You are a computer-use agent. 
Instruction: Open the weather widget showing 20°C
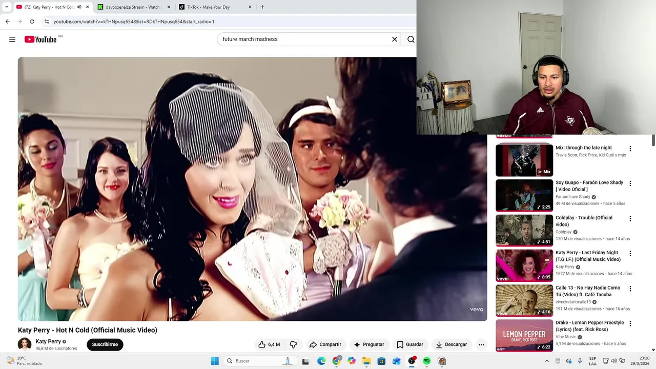pos(24,361)
